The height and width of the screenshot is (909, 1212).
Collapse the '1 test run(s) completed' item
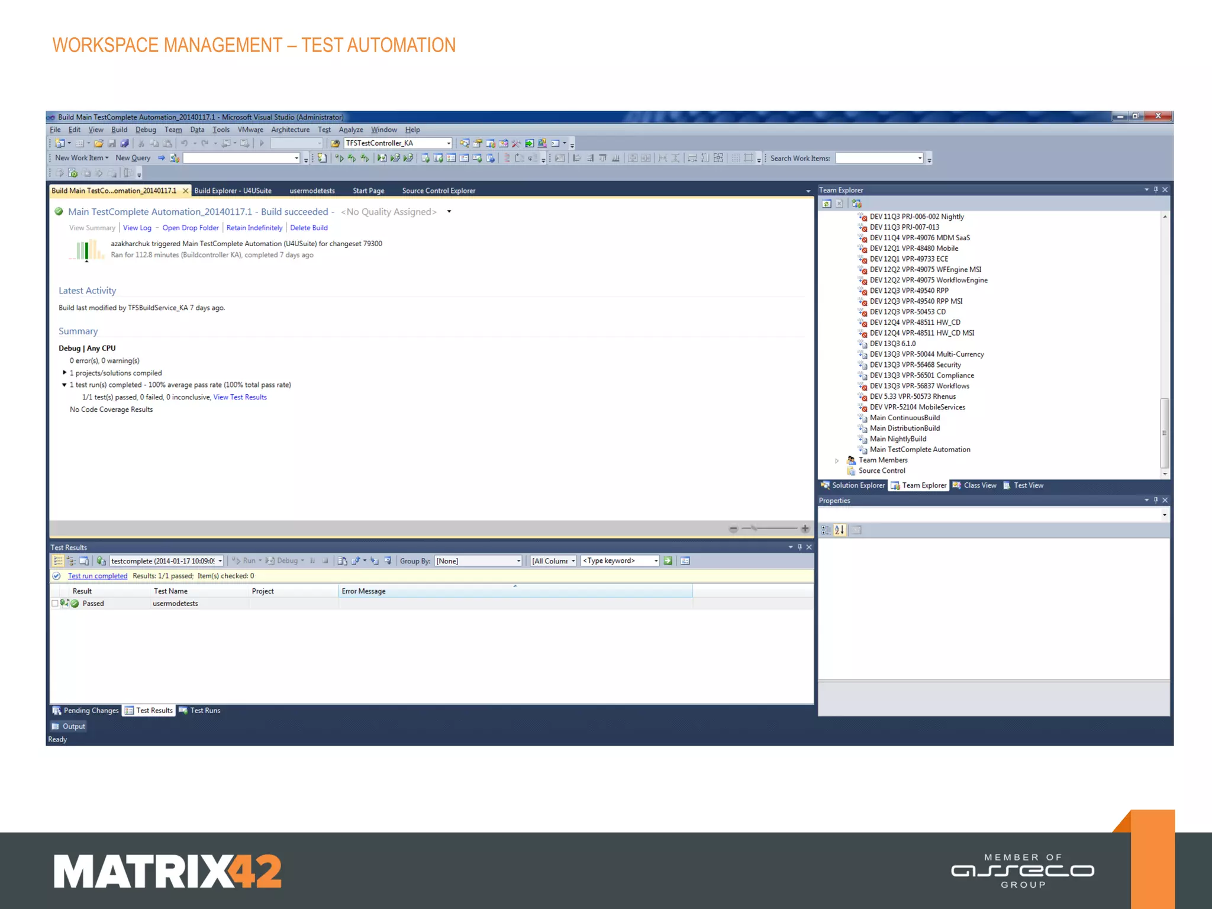[65, 385]
